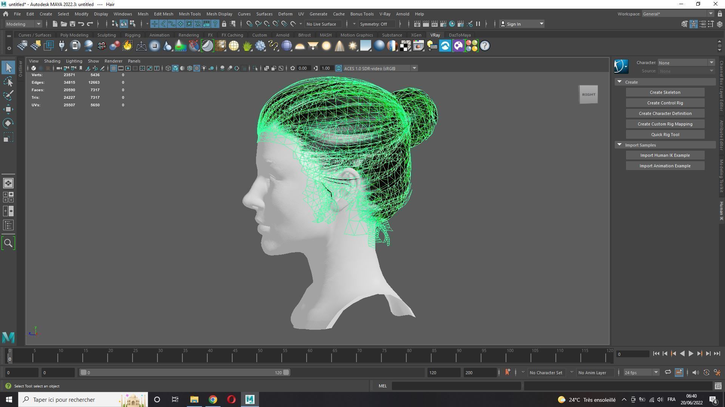Click the Windows Start button
This screenshot has width=725, height=407.
[x=9, y=399]
